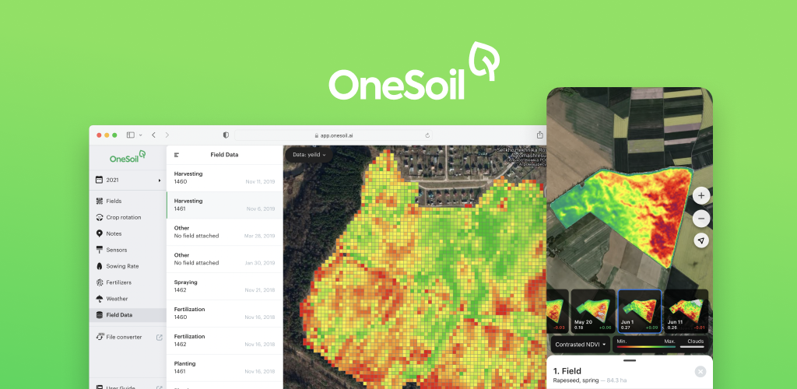Viewport: 797px width, 389px height.
Task: Select the Notes pin icon
Action: [99, 233]
